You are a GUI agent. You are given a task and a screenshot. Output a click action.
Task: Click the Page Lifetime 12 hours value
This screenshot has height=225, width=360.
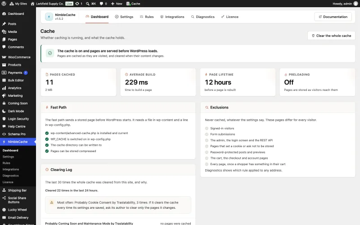point(218,82)
